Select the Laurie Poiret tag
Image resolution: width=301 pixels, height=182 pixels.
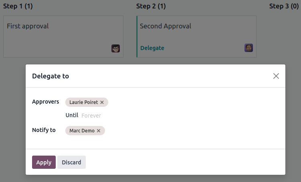pyautogui.click(x=83, y=102)
